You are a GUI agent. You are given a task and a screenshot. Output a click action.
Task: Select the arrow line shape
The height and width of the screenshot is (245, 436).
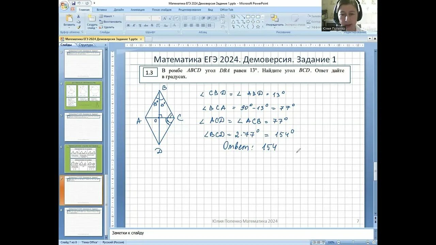(243, 17)
